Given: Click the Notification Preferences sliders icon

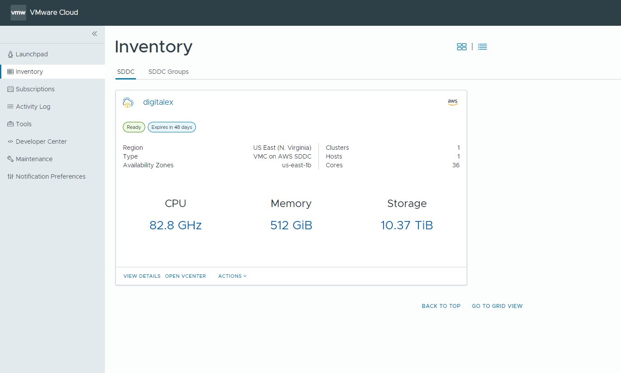Looking at the screenshot, I should 10,176.
